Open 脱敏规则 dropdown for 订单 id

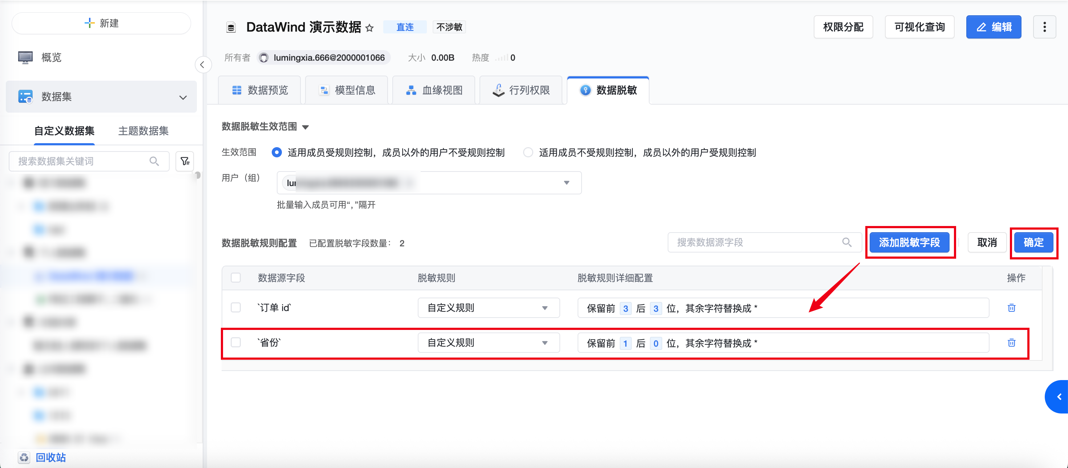(x=488, y=307)
